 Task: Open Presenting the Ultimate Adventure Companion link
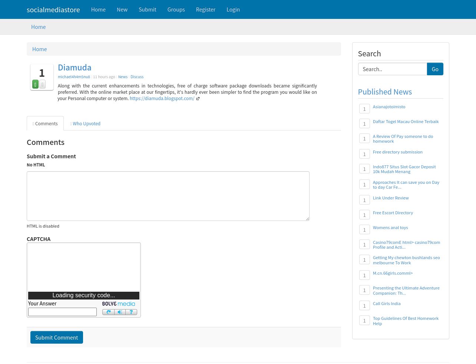[x=406, y=291]
